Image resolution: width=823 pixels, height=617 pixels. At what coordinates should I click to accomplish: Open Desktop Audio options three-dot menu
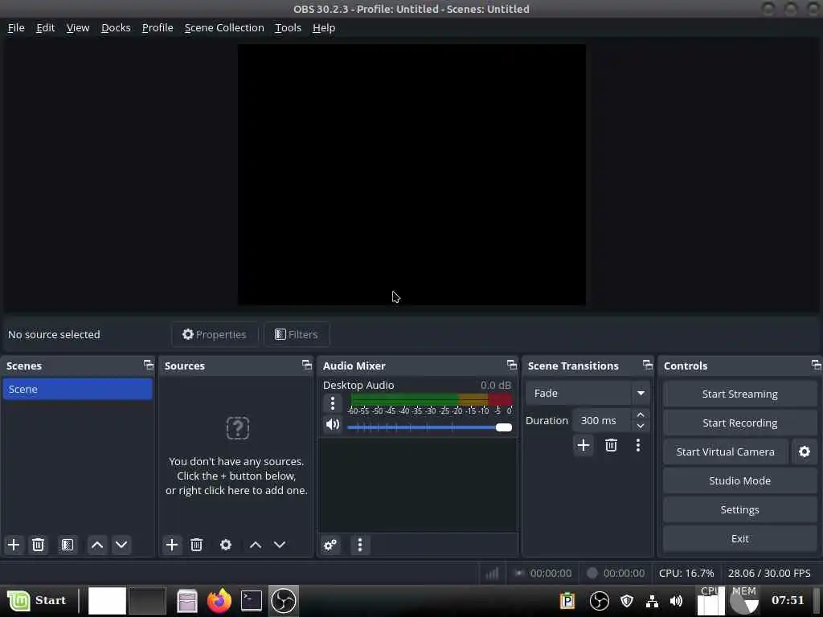point(332,403)
